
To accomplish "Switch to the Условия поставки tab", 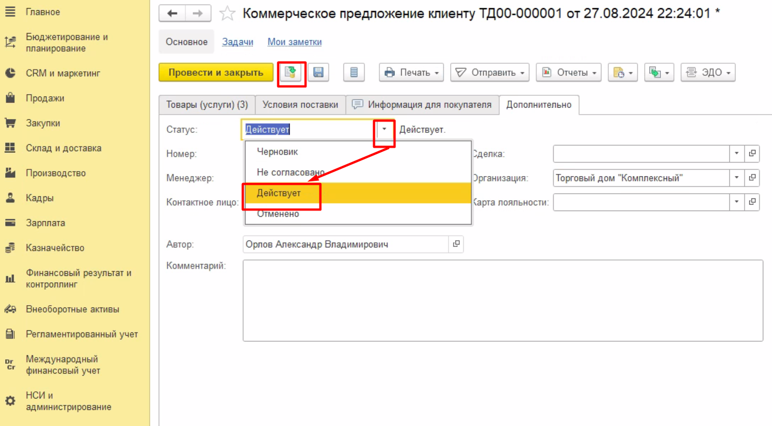I will [x=300, y=105].
